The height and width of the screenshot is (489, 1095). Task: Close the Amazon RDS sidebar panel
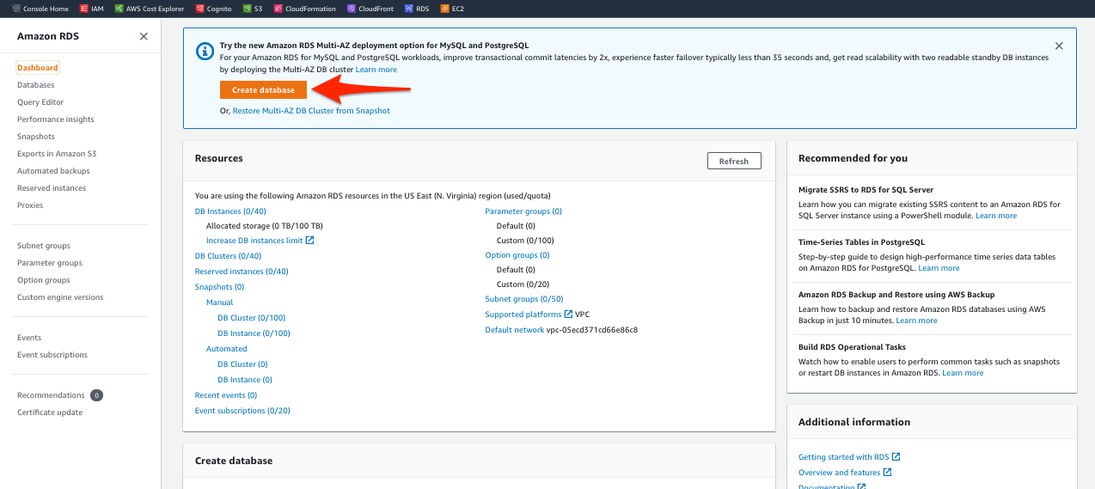(144, 36)
